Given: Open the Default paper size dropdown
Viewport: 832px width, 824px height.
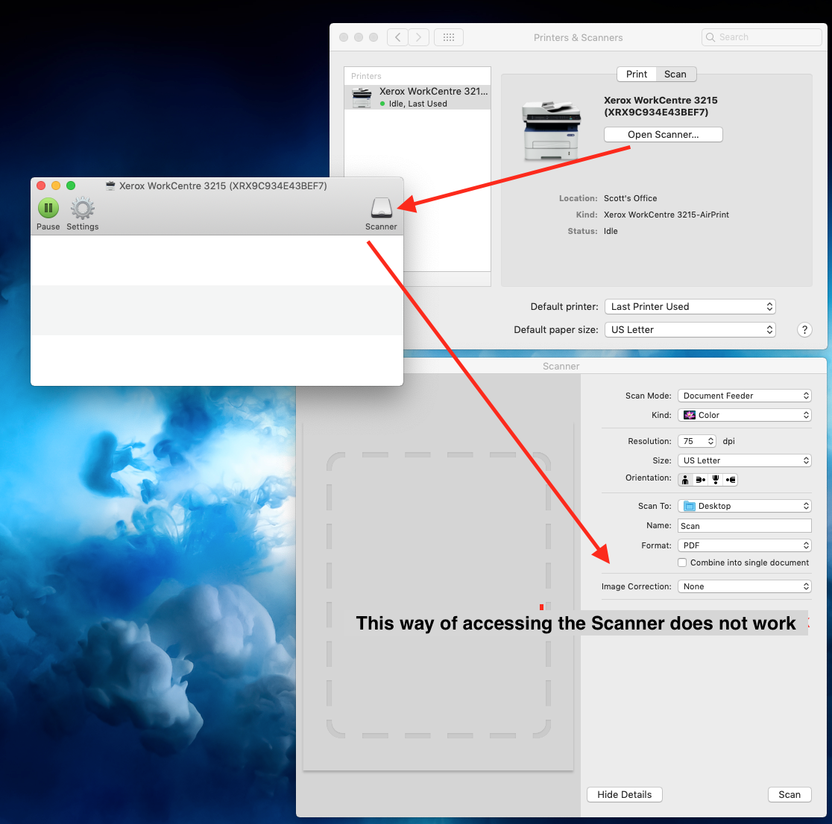Looking at the screenshot, I should (x=690, y=330).
